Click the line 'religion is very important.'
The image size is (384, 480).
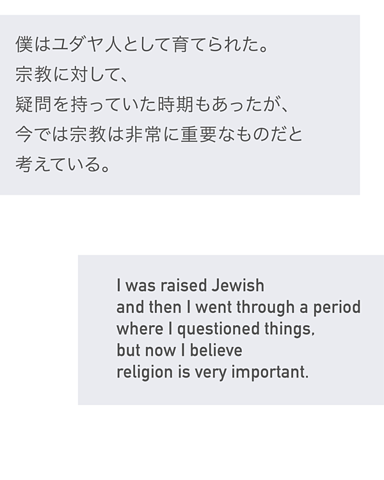coord(212,372)
